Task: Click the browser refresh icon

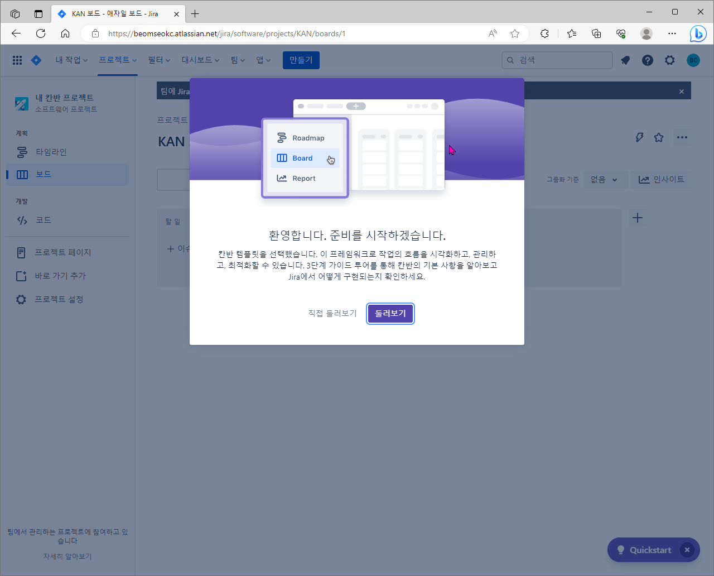Action: pyautogui.click(x=41, y=33)
